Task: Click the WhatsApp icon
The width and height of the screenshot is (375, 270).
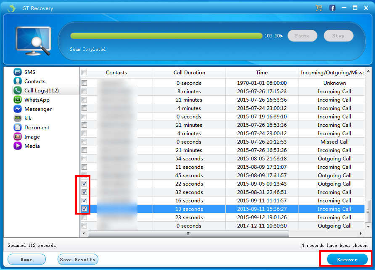Action: click(18, 100)
